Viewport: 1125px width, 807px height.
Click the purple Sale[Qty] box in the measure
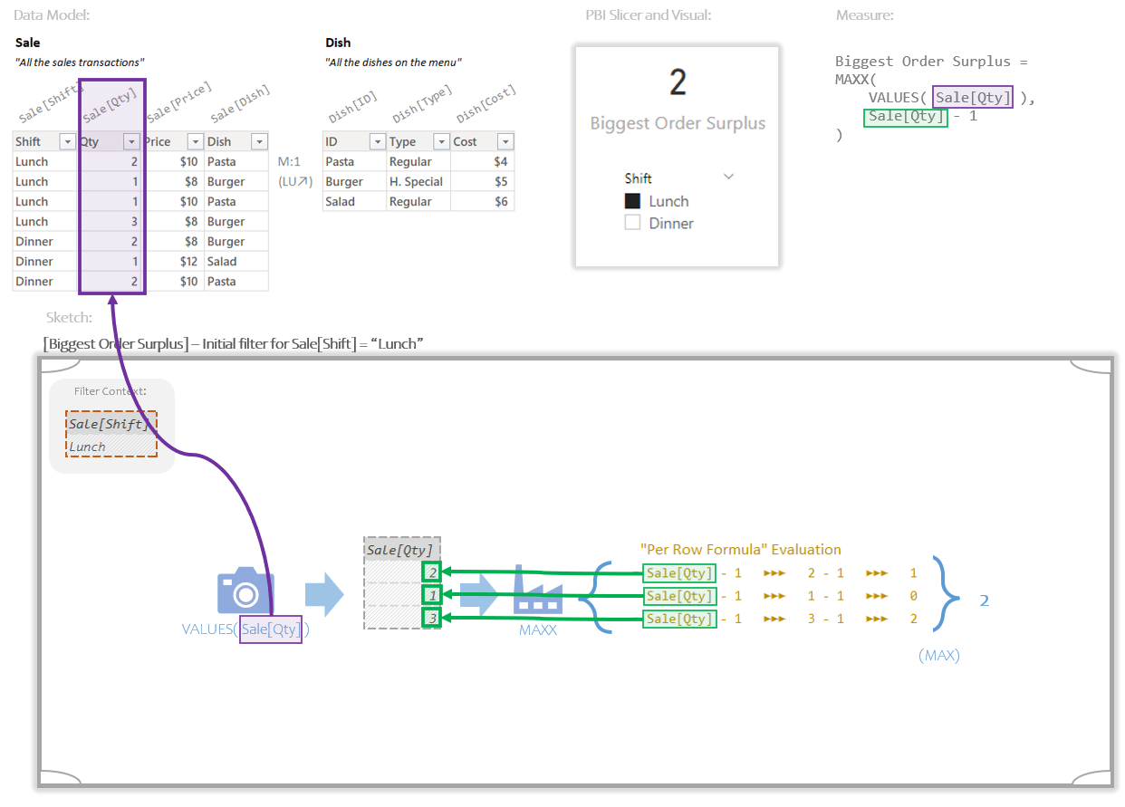[x=971, y=97]
